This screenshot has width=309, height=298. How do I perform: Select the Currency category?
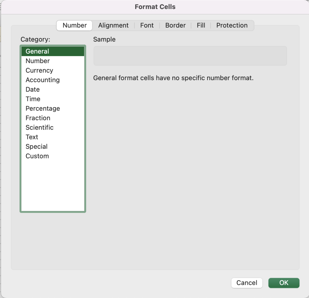(39, 70)
